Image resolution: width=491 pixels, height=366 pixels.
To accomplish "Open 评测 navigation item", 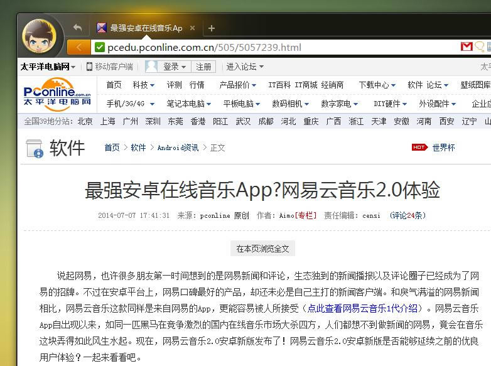I will (x=174, y=85).
